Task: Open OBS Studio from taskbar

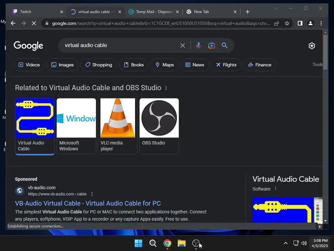Action: click(196, 243)
